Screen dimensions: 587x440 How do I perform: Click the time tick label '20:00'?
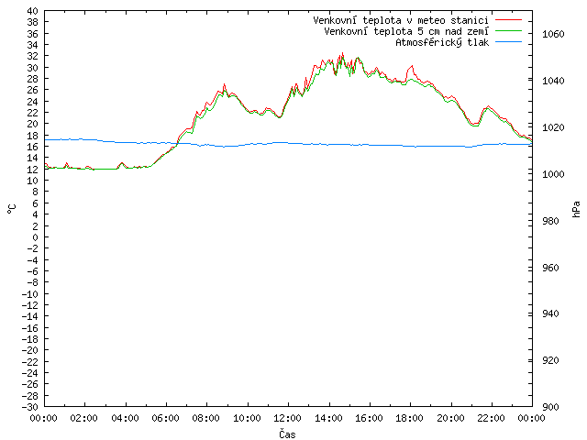tap(450, 418)
